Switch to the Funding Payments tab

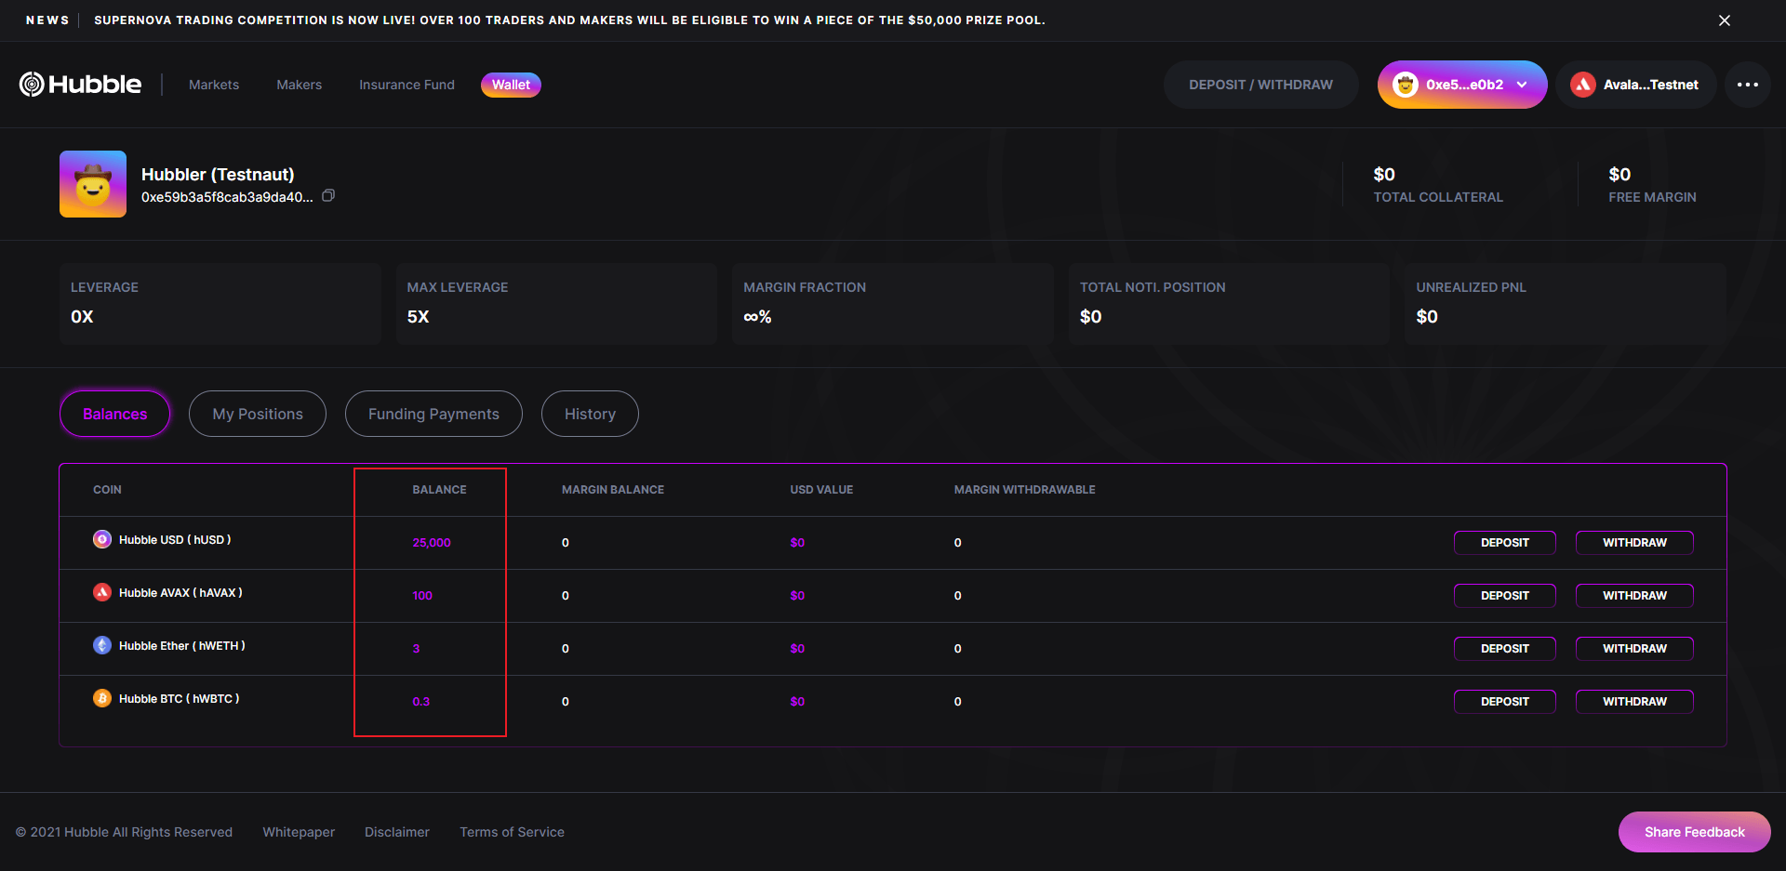tap(433, 414)
